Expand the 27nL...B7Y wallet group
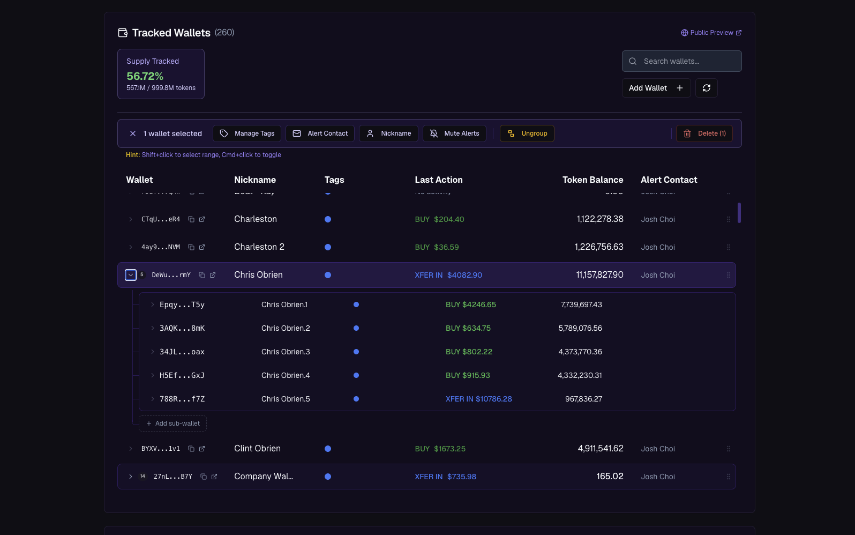This screenshot has width=855, height=535. click(x=131, y=477)
